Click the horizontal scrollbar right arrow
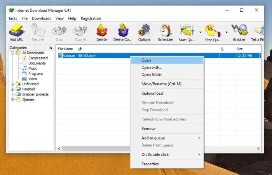 pos(258,148)
